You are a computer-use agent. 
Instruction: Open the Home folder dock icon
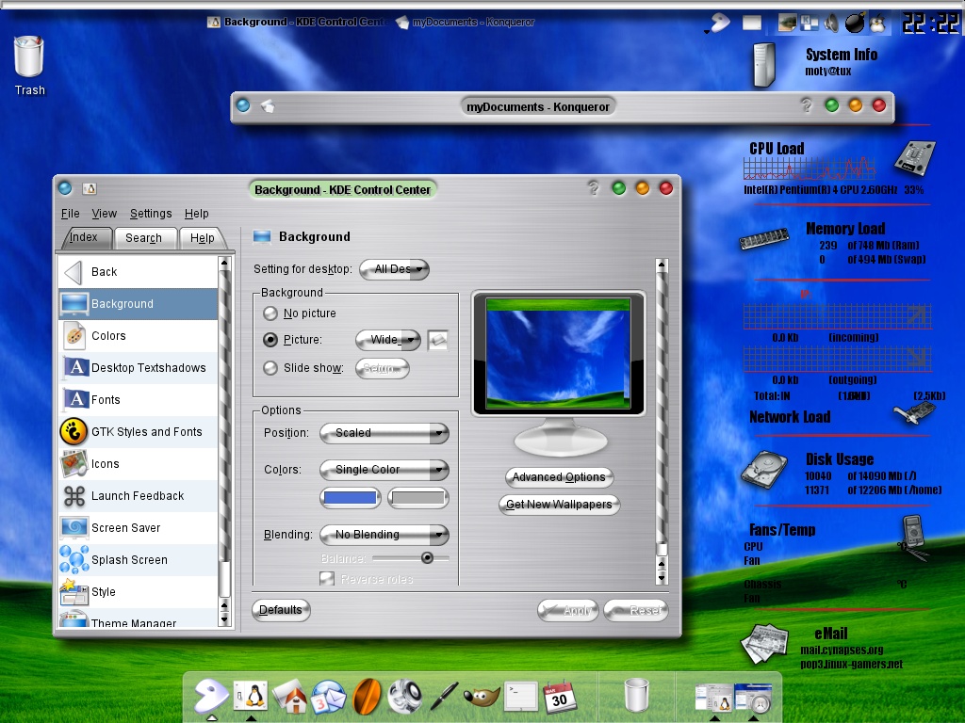(290, 698)
